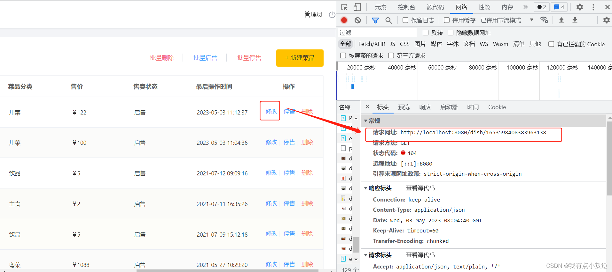Toggle the device toolbar icon
This screenshot has width=612, height=272.
coord(357,7)
